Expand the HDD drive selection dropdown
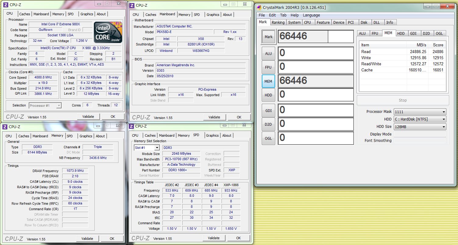Image resolution: width=458 pixels, height=245 pixels. pyautogui.click(x=420, y=119)
